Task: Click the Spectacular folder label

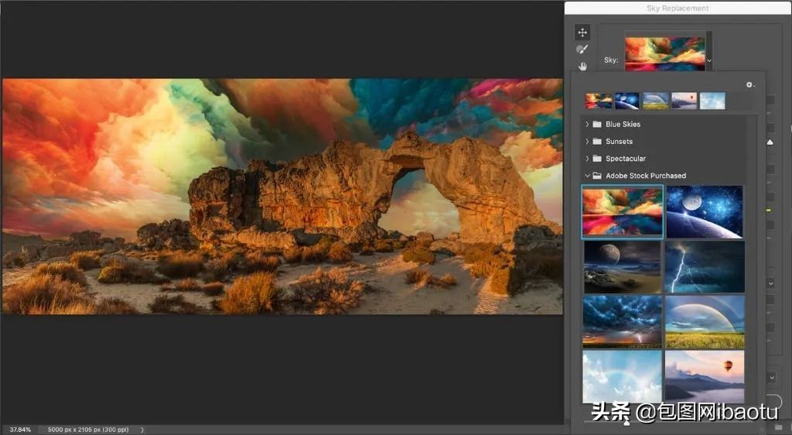Action: [x=625, y=159]
